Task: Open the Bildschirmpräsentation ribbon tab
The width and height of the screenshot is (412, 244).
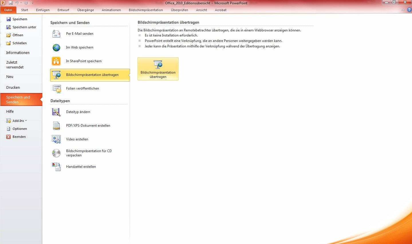Action: coord(146,10)
